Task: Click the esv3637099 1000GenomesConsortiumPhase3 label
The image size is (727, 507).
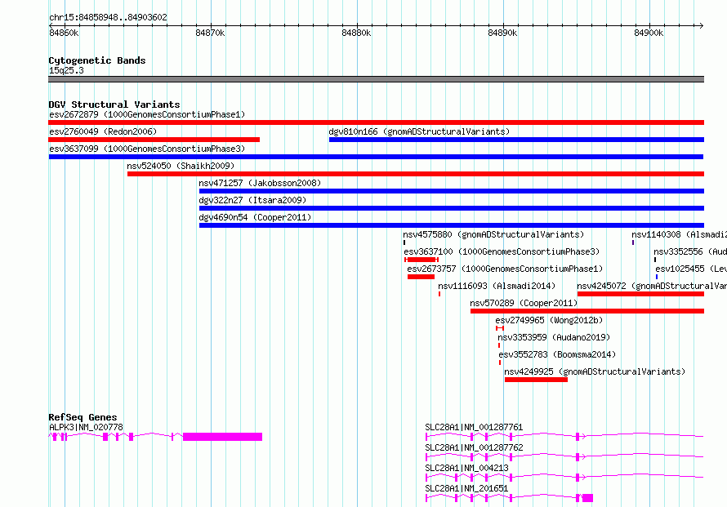Action: pyautogui.click(x=147, y=149)
